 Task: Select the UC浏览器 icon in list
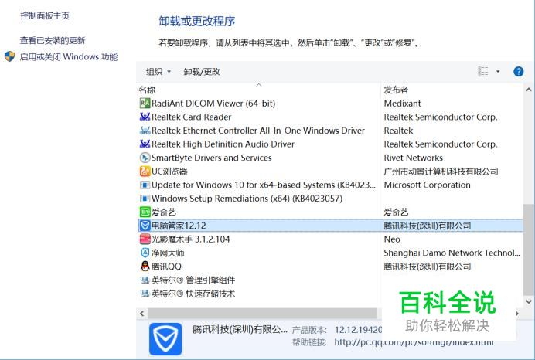[x=145, y=172]
